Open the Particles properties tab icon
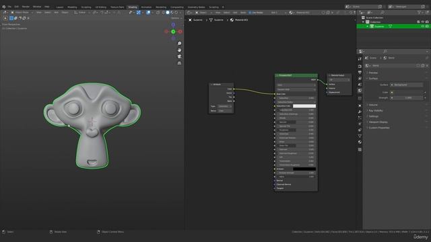The width and height of the screenshot is (431, 242). (360, 118)
